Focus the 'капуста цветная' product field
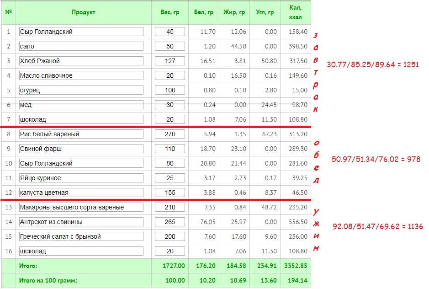 (81, 193)
